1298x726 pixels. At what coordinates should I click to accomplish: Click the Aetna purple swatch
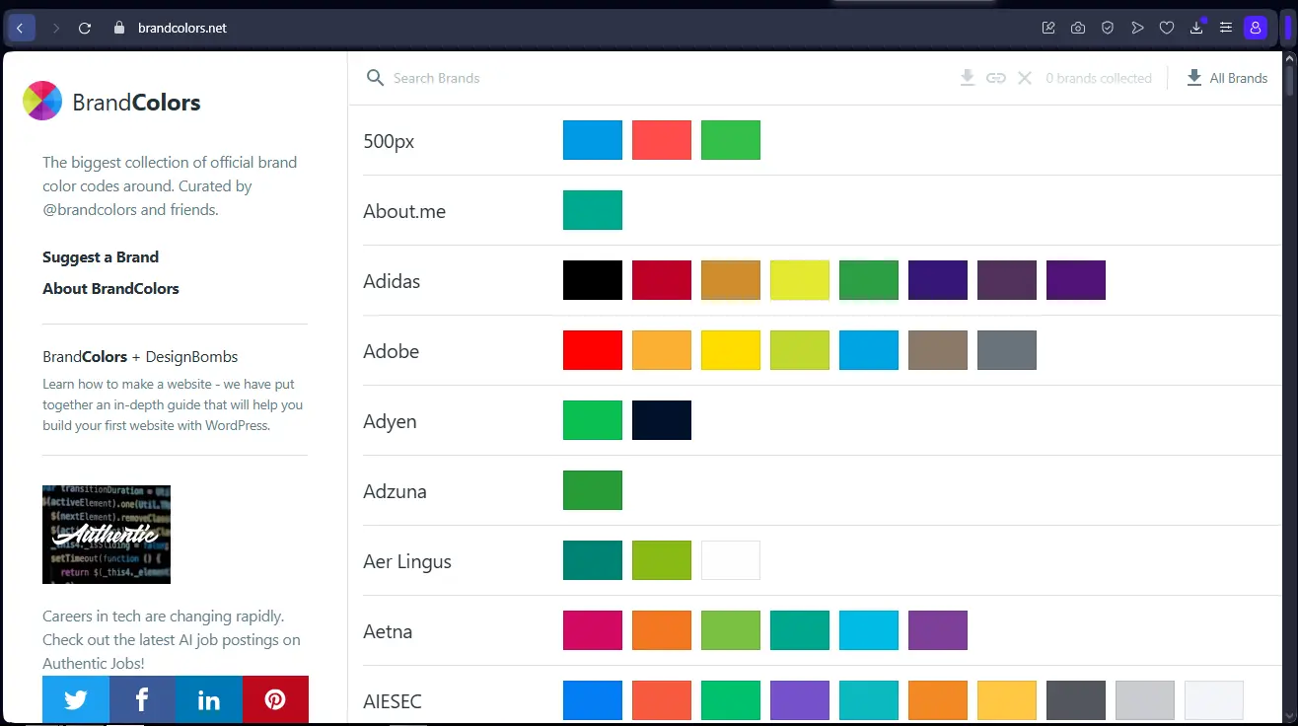coord(938,630)
